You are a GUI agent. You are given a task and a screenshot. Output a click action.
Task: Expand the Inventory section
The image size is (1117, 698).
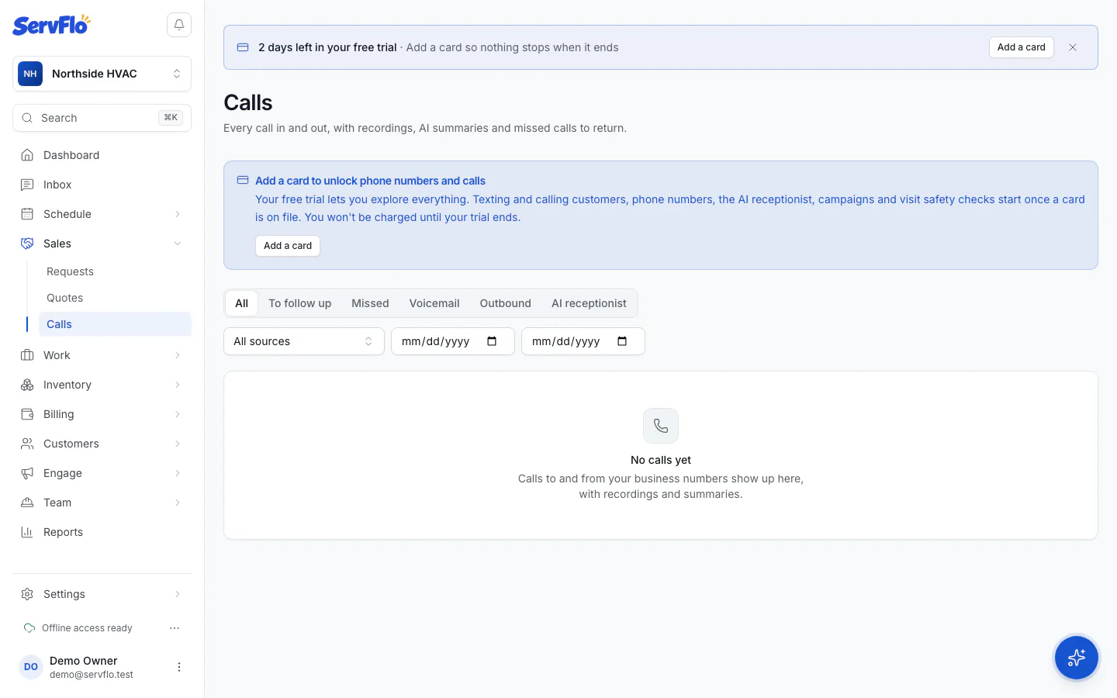tap(102, 385)
